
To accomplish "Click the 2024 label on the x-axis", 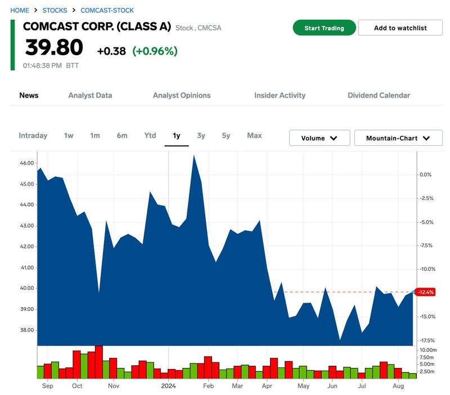I will point(168,386).
